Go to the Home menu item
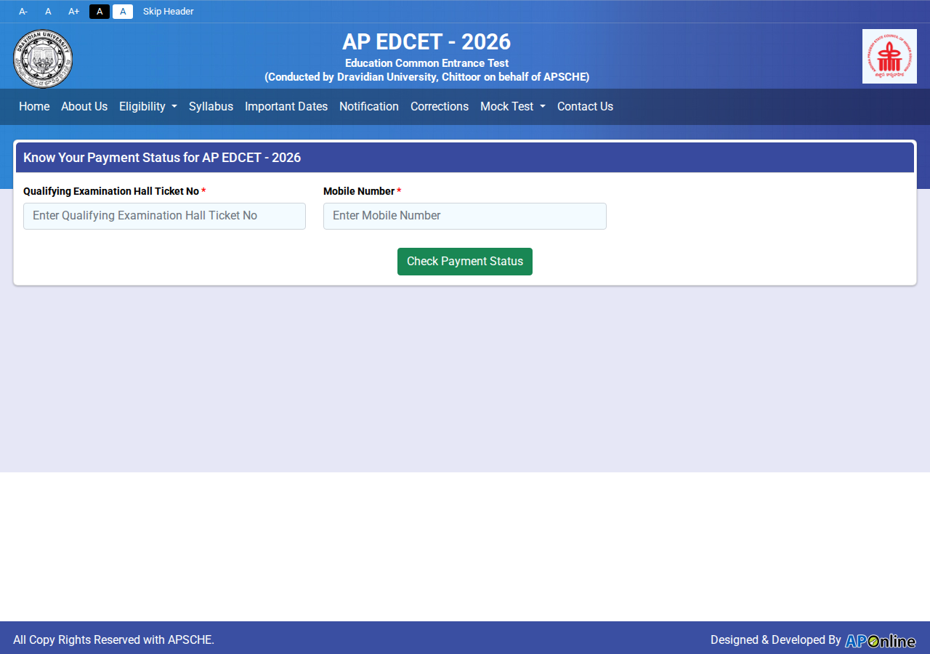Viewport: 930px width, 654px height. pyautogui.click(x=34, y=106)
